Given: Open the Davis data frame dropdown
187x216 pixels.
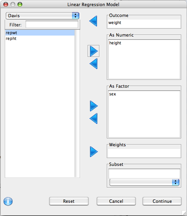Looking at the screenshot, I should (x=42, y=16).
